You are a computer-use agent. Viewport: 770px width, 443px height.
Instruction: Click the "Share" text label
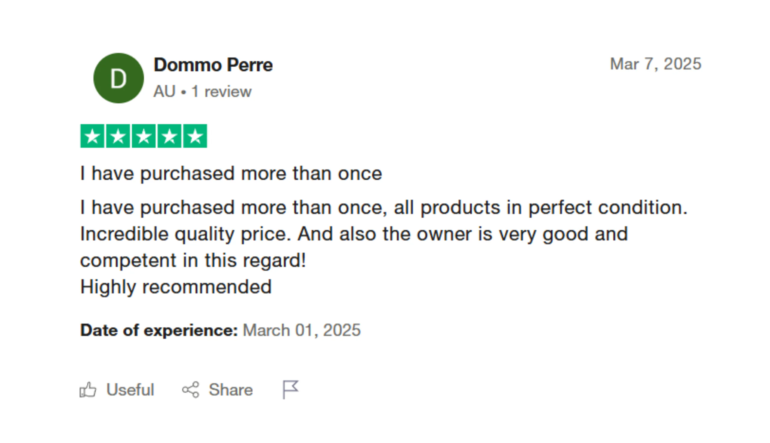(x=231, y=390)
